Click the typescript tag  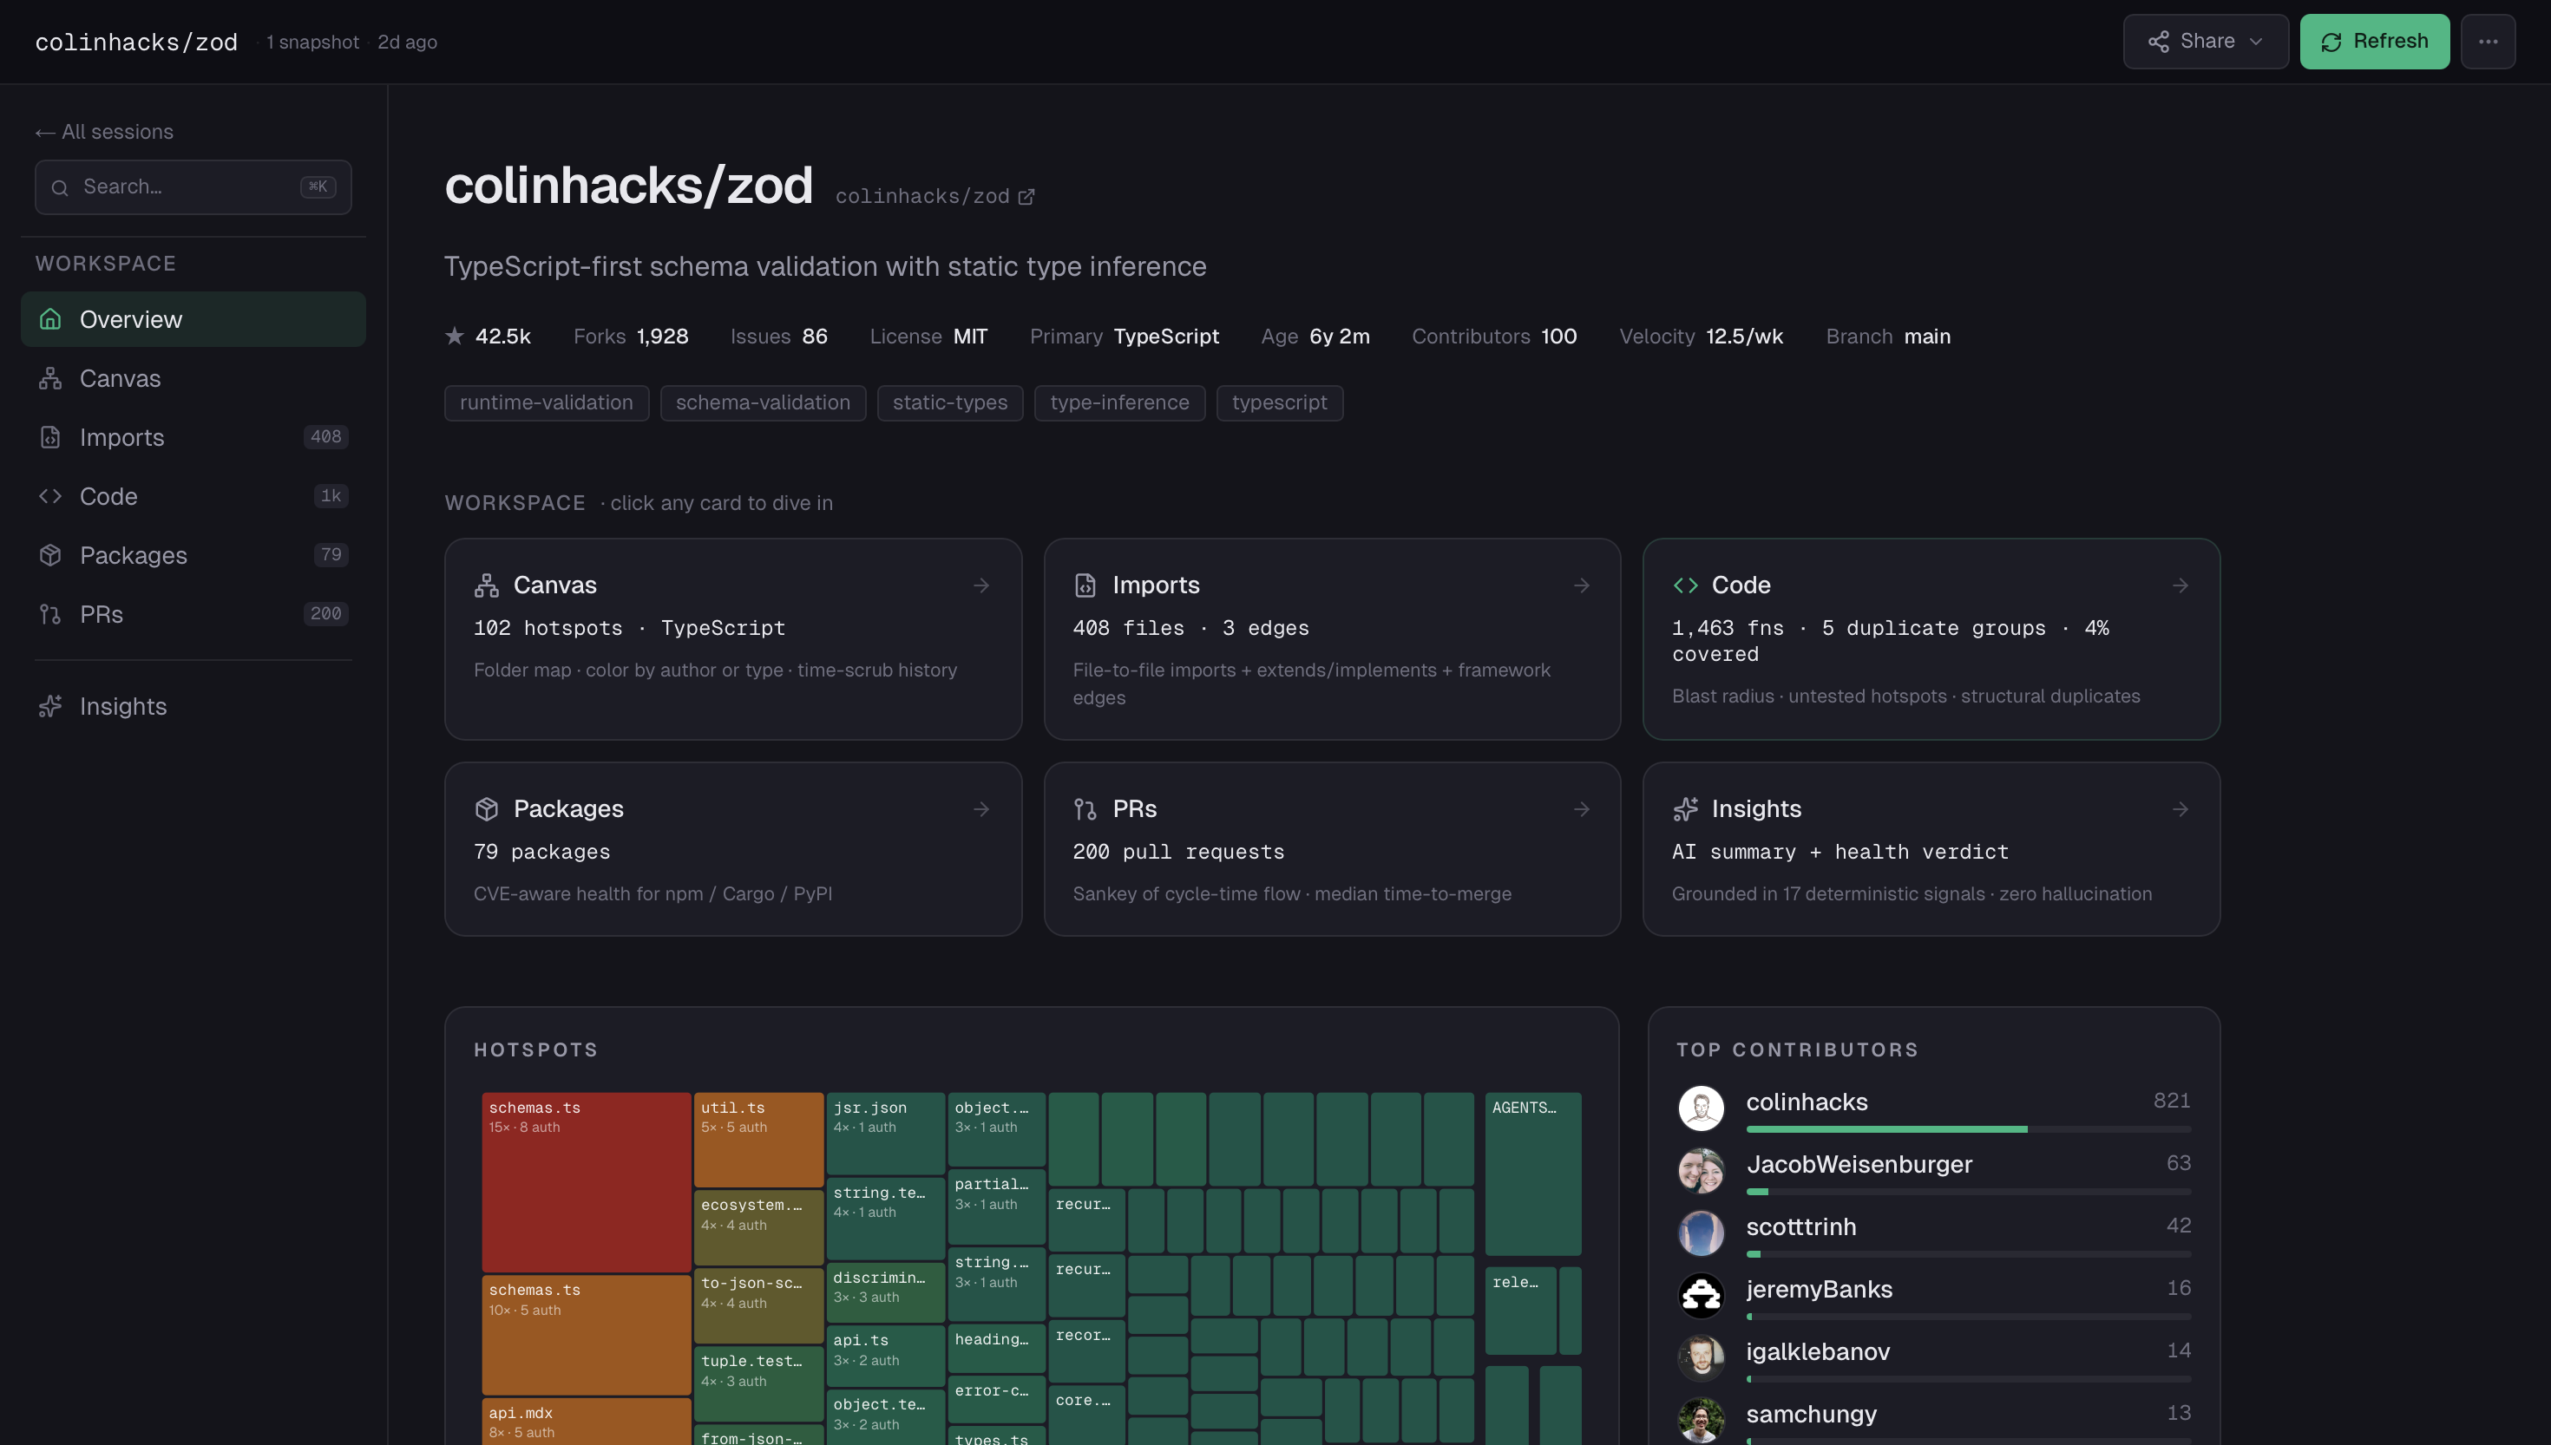coord(1280,403)
